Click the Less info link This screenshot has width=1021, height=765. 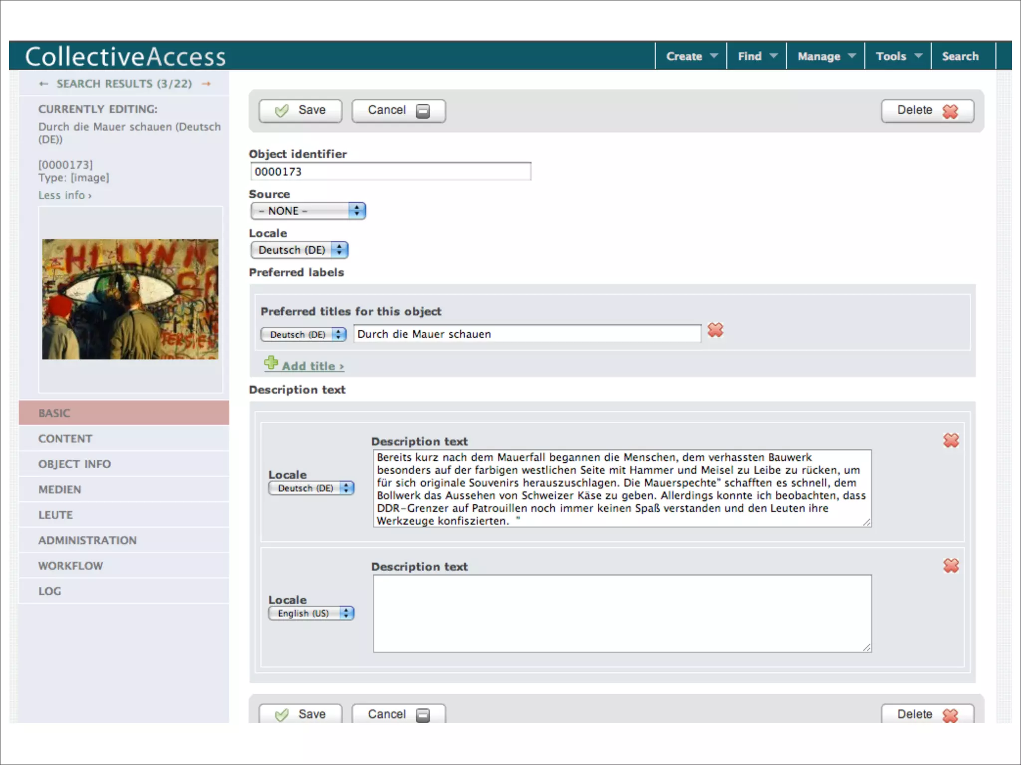point(65,195)
